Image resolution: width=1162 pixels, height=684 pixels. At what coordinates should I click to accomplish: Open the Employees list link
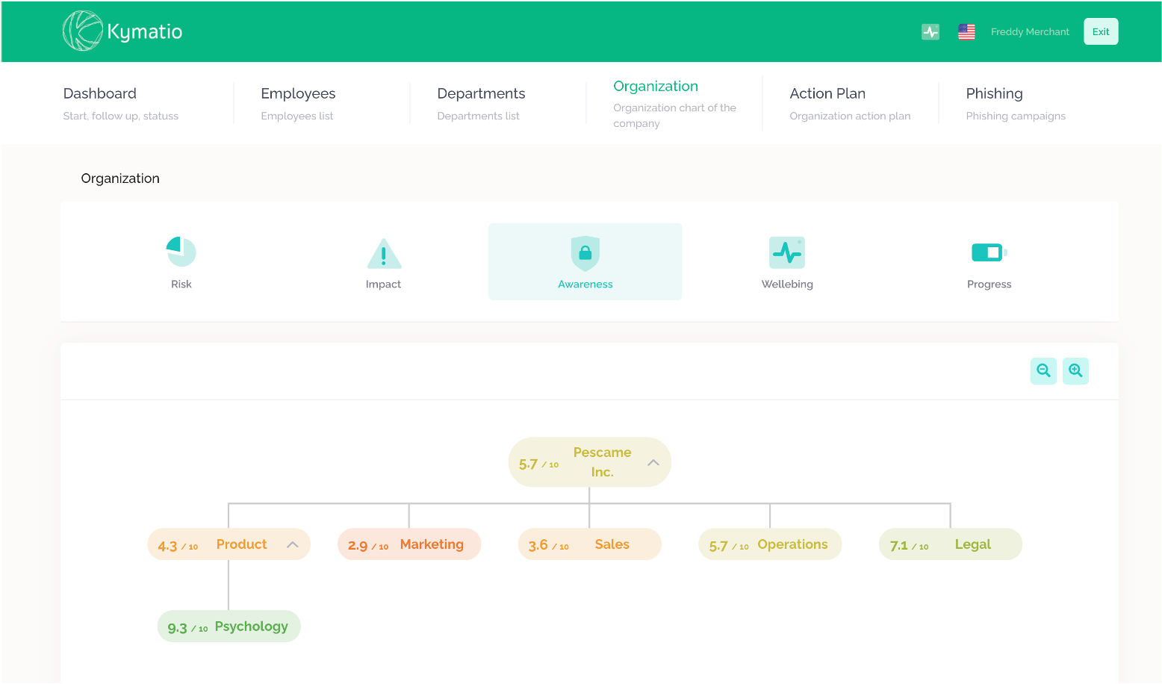click(x=297, y=116)
